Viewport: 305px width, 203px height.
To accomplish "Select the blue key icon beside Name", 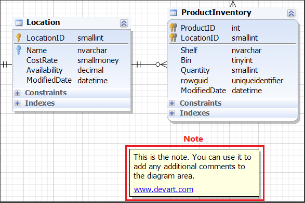I will [x=19, y=50].
